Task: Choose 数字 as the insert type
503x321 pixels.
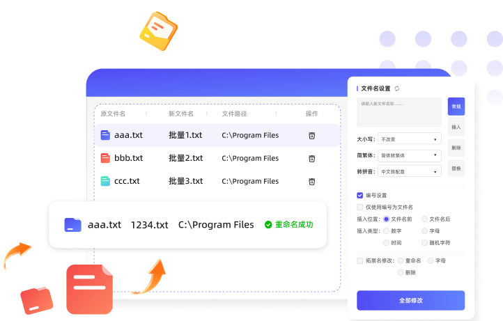Action: pyautogui.click(x=387, y=231)
